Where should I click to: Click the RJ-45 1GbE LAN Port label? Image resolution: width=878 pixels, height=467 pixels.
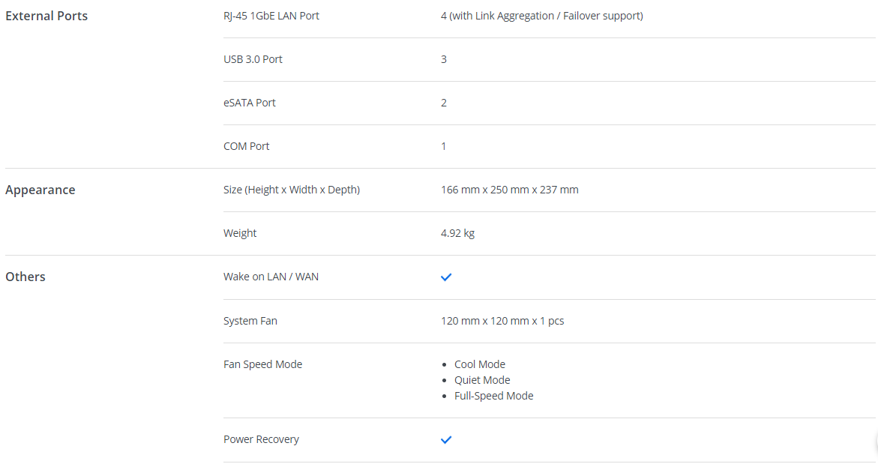tap(271, 16)
